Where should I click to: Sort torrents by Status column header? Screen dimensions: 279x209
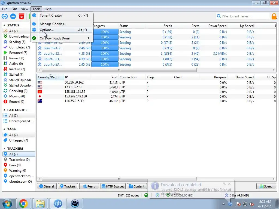click(132, 26)
